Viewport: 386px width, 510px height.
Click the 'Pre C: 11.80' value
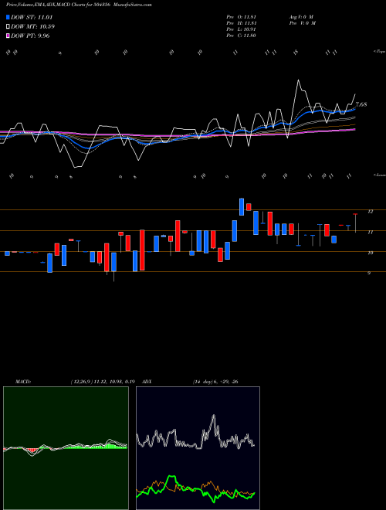[242, 36]
